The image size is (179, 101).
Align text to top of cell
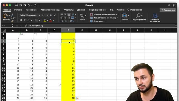62,14
